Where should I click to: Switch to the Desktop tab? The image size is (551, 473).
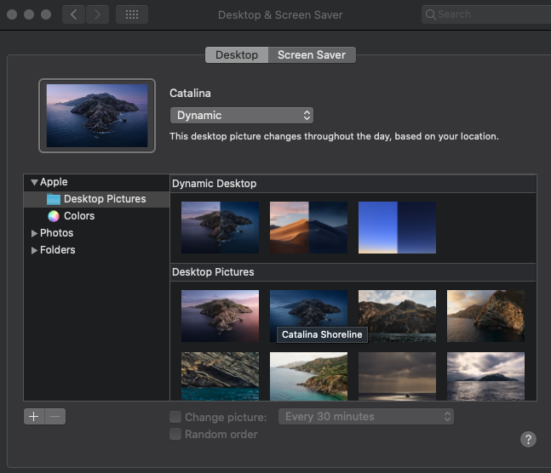(237, 55)
